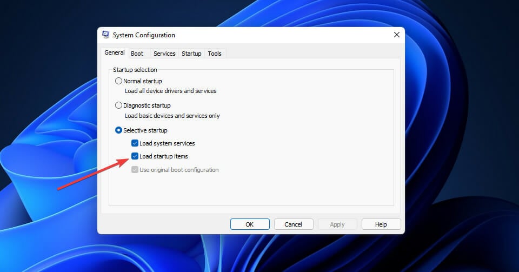Click the Cancel button

point(294,224)
